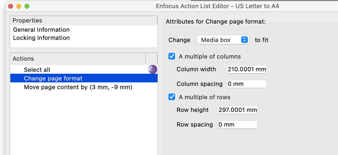Click the Properties column header
The width and height of the screenshot is (338, 155).
pos(84,21)
